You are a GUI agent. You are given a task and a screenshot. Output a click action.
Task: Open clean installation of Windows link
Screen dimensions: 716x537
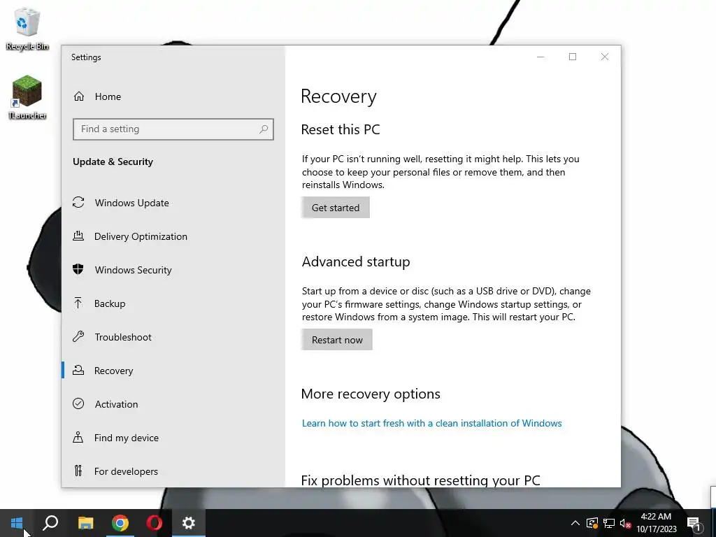pos(431,423)
